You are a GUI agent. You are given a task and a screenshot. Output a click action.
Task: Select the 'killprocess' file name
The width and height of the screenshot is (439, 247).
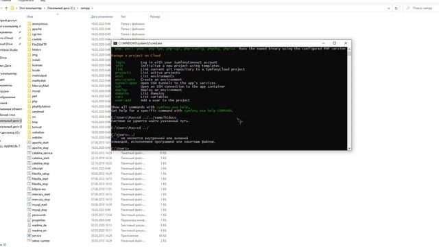point(39,189)
